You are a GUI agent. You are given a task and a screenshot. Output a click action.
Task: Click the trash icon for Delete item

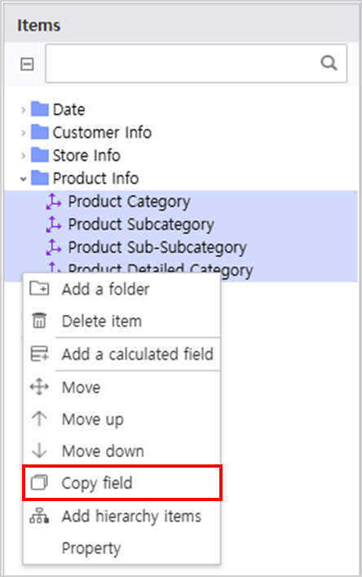39,321
